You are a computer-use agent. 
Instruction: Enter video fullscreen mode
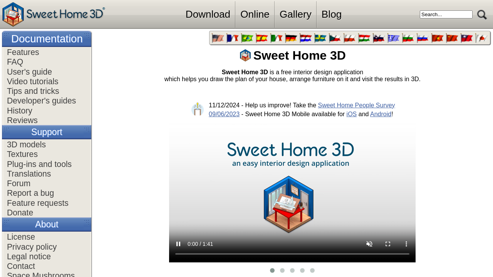pos(388,244)
